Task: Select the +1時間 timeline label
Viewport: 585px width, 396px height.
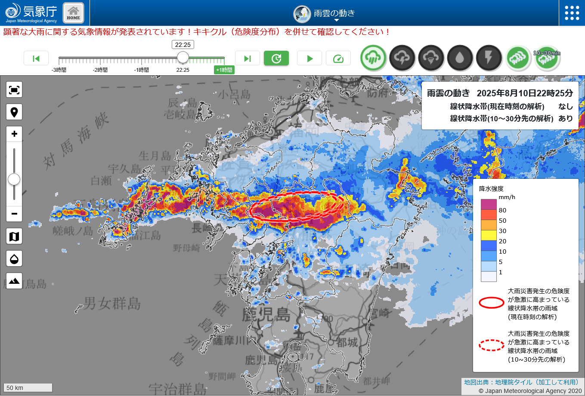Action: point(224,70)
